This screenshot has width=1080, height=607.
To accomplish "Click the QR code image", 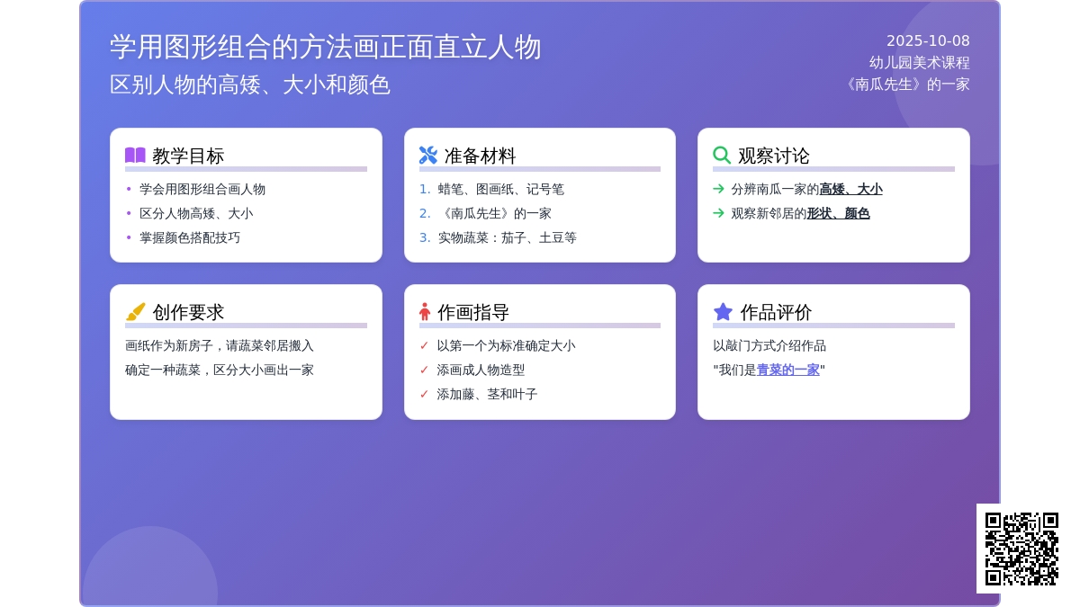I will pos(1021,549).
